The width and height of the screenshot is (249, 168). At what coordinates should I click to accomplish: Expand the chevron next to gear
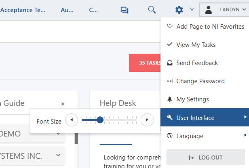(x=192, y=10)
